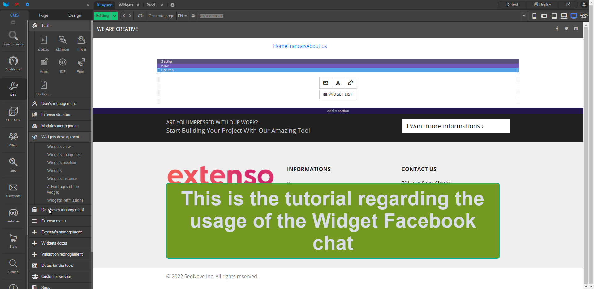Open the Adnove sidebar section

pyautogui.click(x=13, y=216)
